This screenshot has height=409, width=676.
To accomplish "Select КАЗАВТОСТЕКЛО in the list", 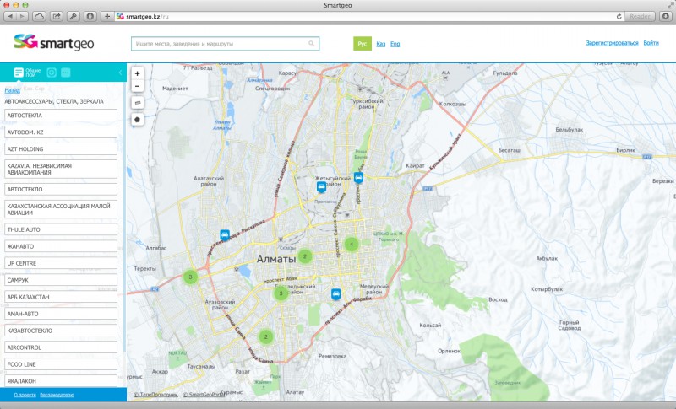I will coord(61,331).
